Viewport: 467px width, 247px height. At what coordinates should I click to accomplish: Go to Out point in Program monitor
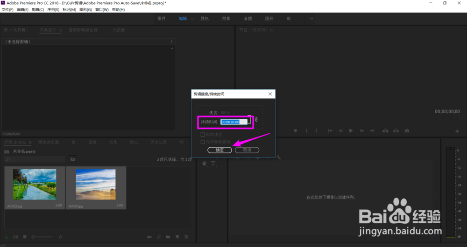(x=372, y=131)
